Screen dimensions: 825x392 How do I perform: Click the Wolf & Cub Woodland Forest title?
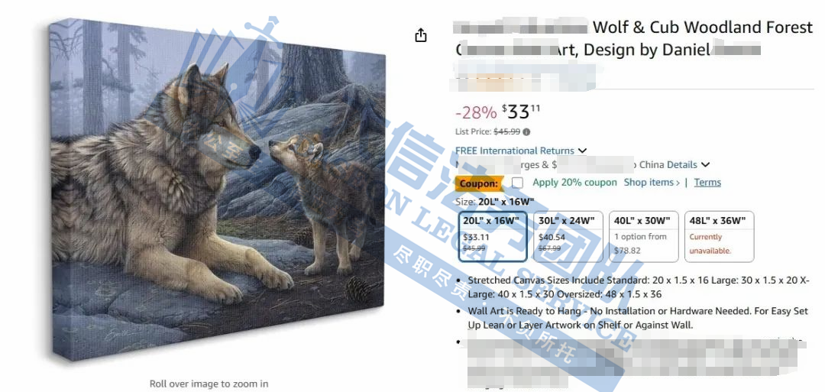pos(703,28)
